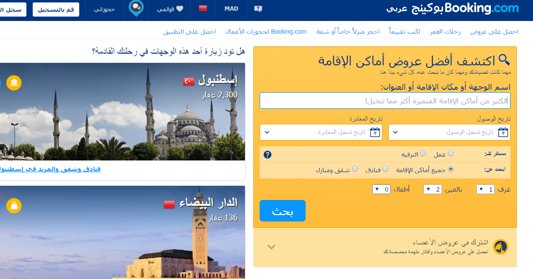Click the بحث search button
The image size is (533, 279).
tap(283, 211)
